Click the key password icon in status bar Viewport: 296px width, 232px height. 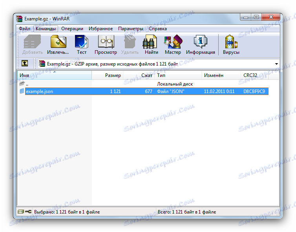(x=28, y=212)
